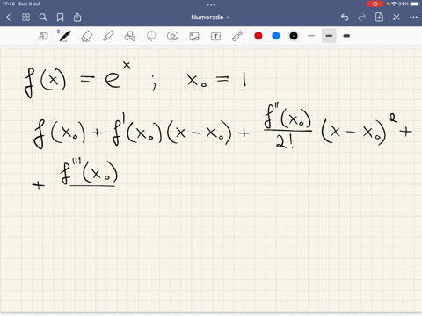Select the Image insert tool

[x=194, y=36]
